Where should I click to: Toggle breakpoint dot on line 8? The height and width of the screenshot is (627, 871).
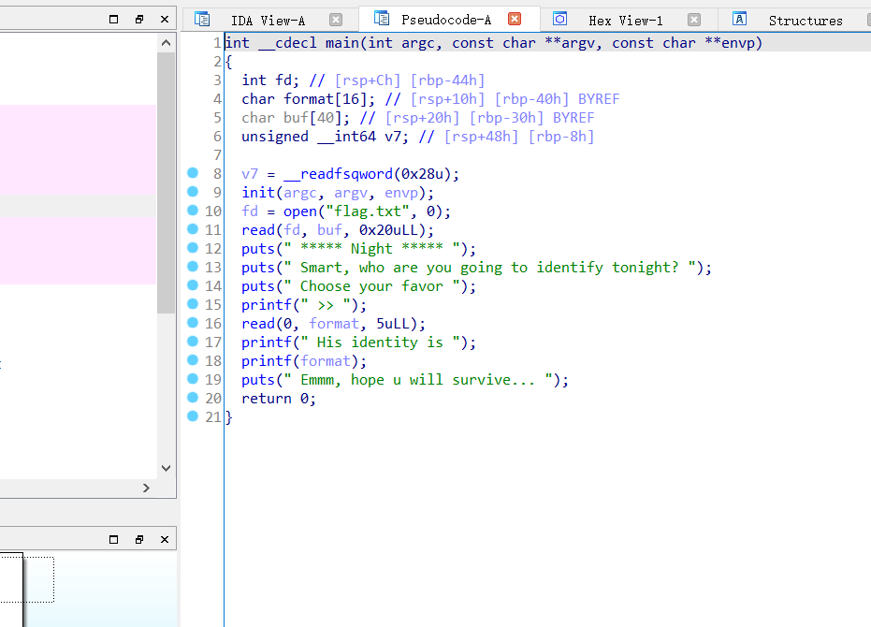(193, 173)
